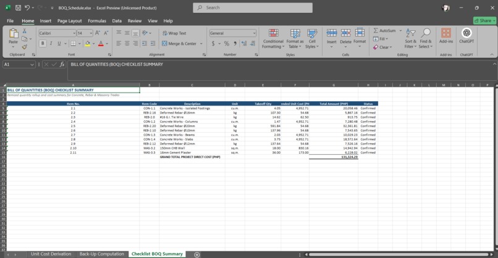
Task: Click the insert function fx icon
Action: coord(62,64)
